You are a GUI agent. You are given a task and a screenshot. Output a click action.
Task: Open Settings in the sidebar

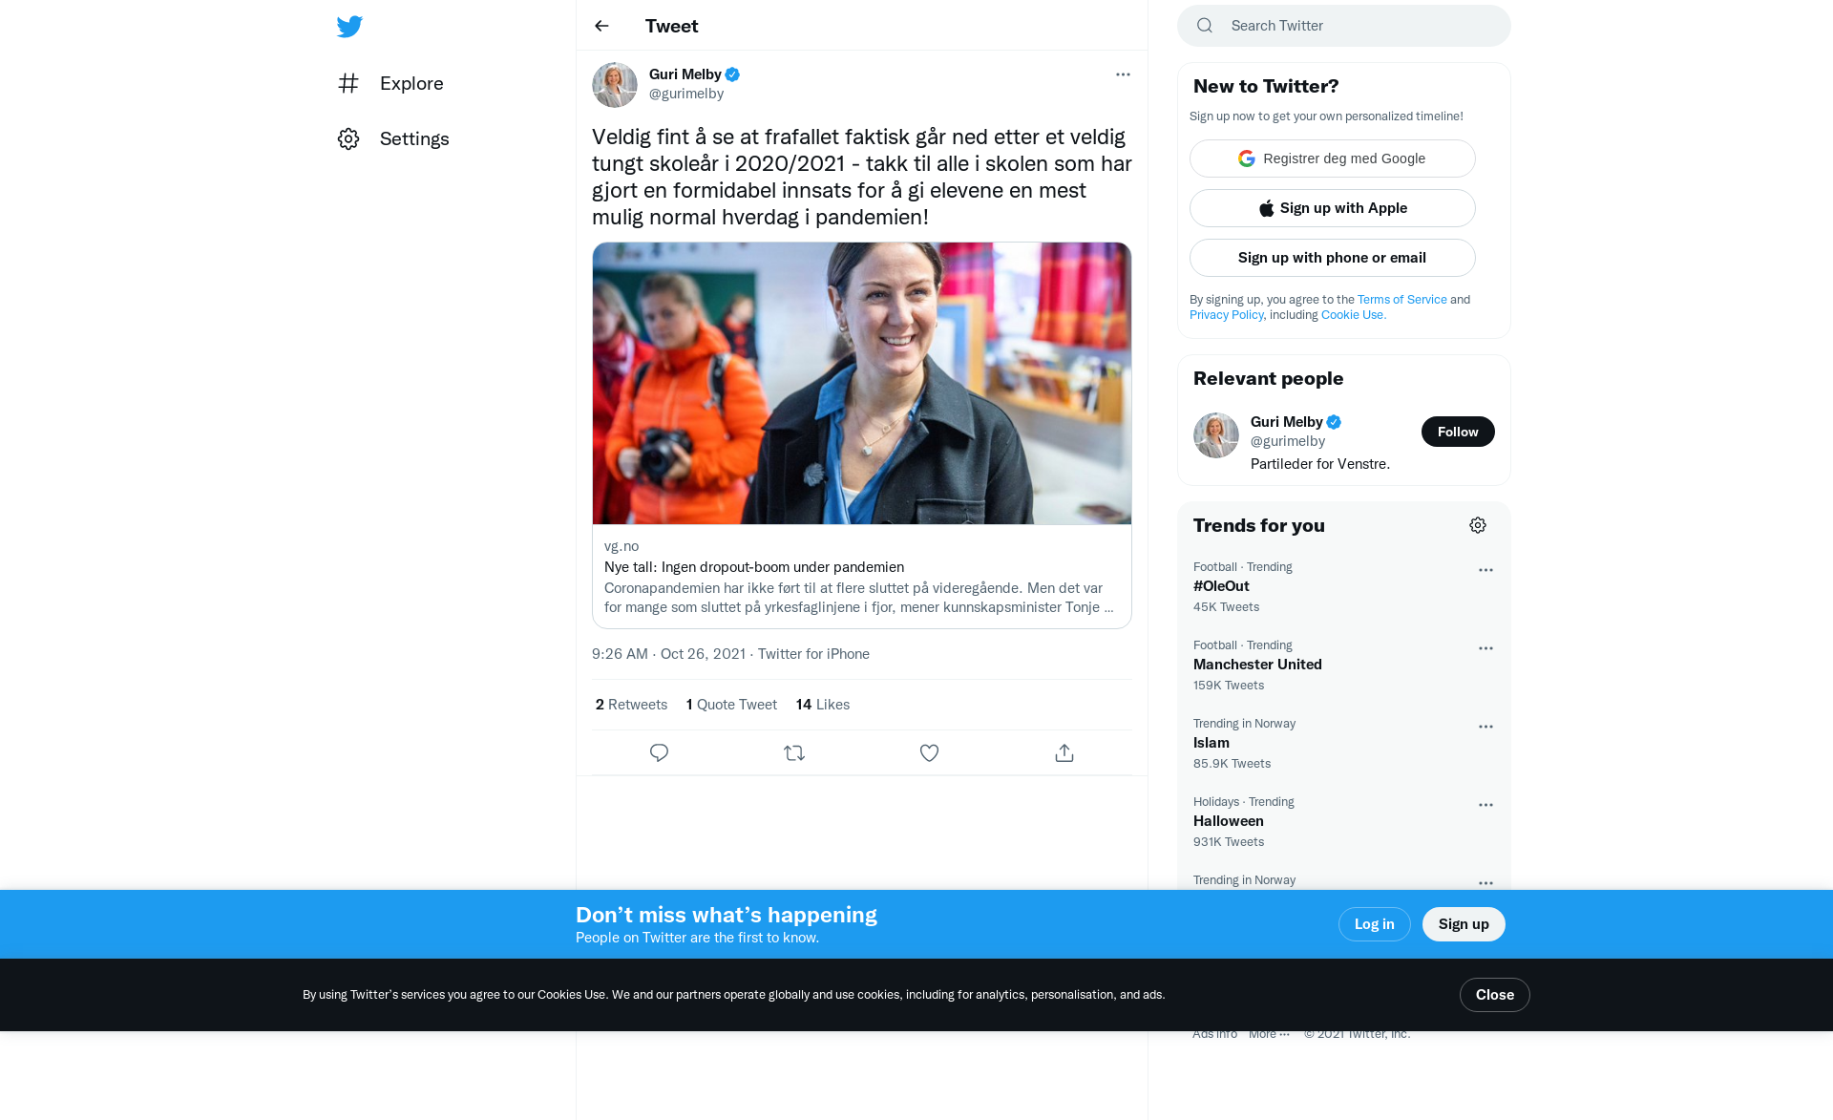(x=413, y=138)
